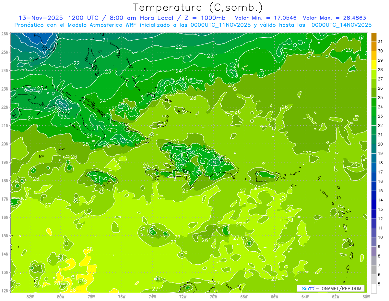Click the colorbar scale label "18"

tap(381, 163)
